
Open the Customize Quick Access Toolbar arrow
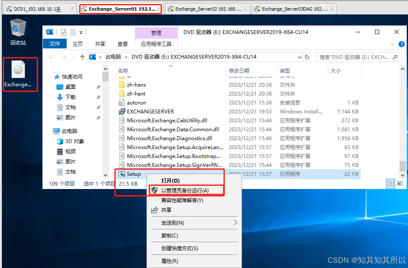pyautogui.click(x=81, y=33)
